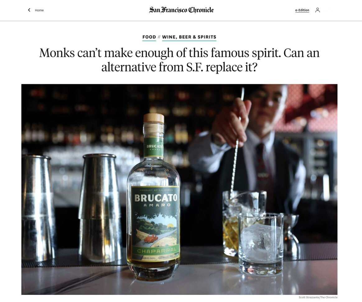Click the article headline about monks' spirit
This screenshot has height=302, width=362.
pos(179,60)
